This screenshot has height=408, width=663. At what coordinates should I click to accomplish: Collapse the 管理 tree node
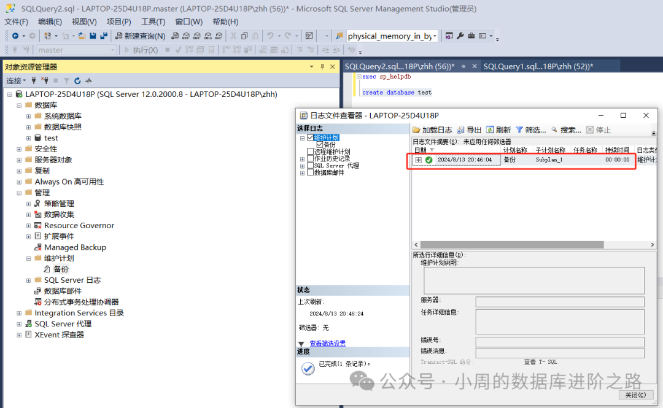pos(19,193)
